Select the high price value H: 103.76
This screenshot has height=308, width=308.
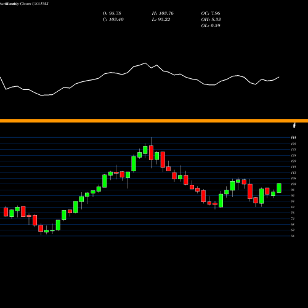point(163,14)
